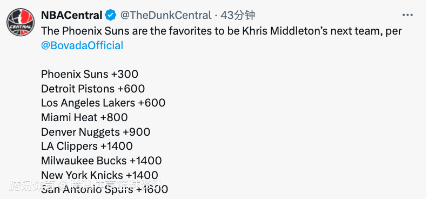Screen dimensions: 429x199
Task: Select the Detroit Pistons +600 line
Action: pyautogui.click(x=93, y=89)
